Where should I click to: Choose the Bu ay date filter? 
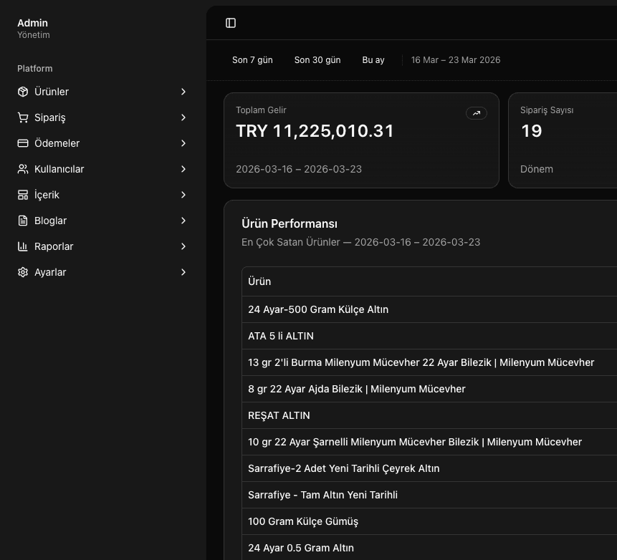coord(373,60)
